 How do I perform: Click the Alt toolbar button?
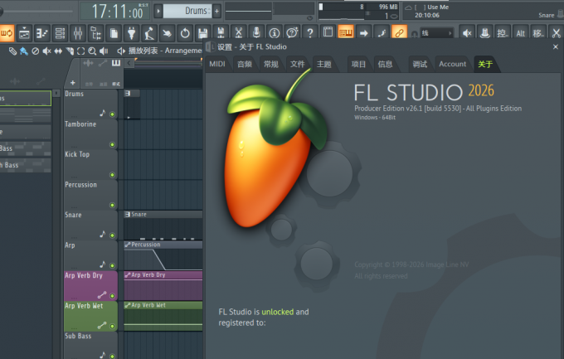(521, 33)
